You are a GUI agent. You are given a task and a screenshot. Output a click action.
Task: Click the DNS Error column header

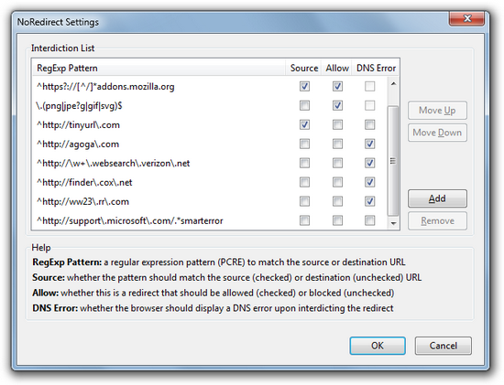(x=376, y=68)
